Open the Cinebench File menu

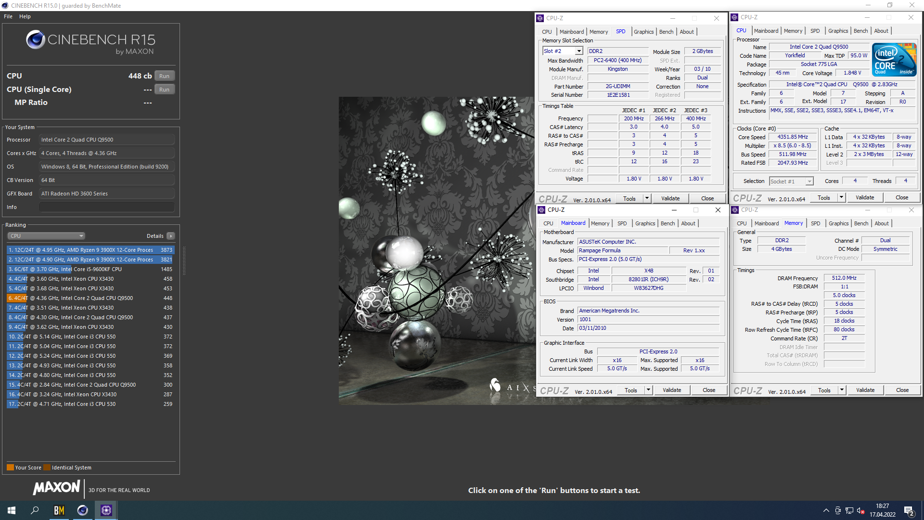[x=8, y=16]
